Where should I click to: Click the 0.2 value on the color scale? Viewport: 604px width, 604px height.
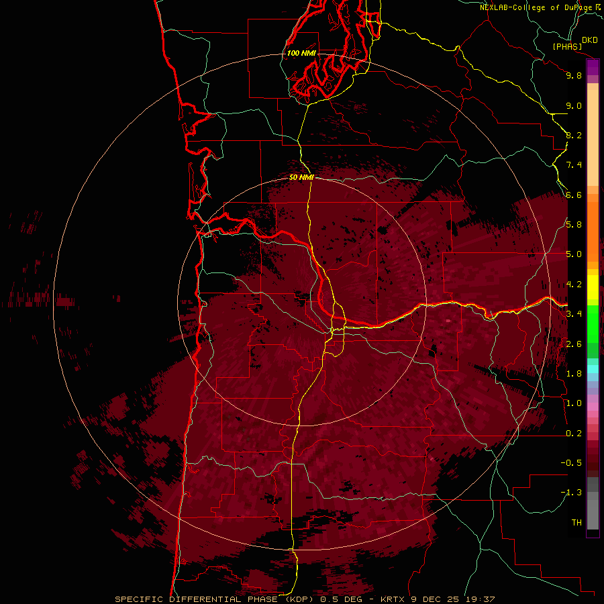pyautogui.click(x=574, y=433)
